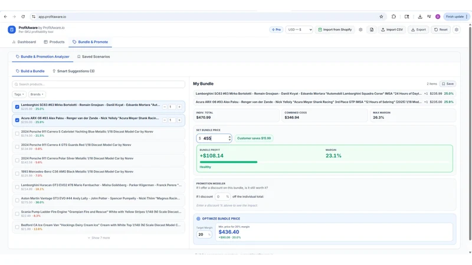The image size is (472, 265).
Task: Switch to Saved Scenarios tab
Action: (x=94, y=57)
